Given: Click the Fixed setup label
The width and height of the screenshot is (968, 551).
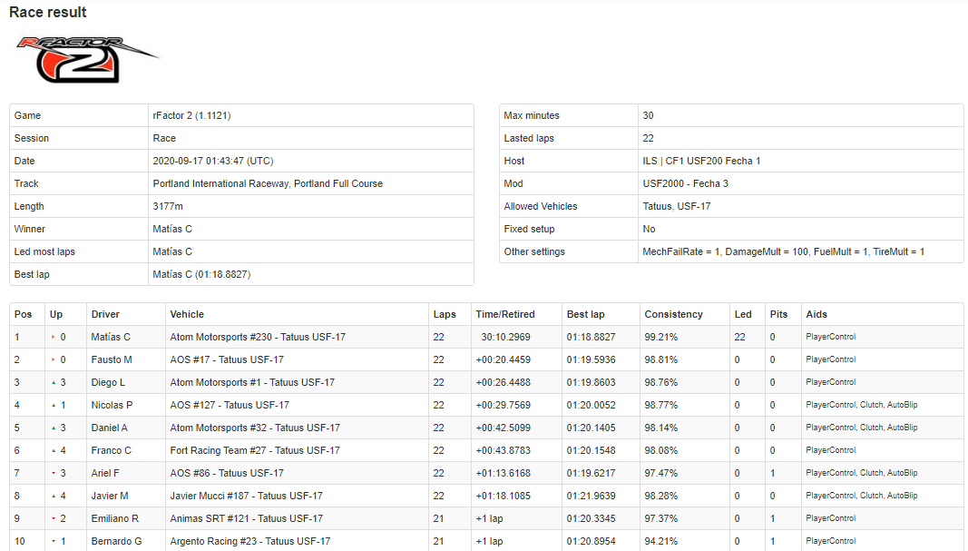Looking at the screenshot, I should (529, 229).
